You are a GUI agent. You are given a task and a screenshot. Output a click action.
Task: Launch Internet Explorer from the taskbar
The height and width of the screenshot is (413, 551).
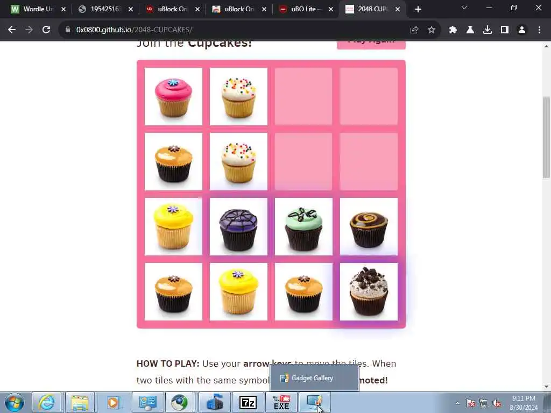[46, 402]
